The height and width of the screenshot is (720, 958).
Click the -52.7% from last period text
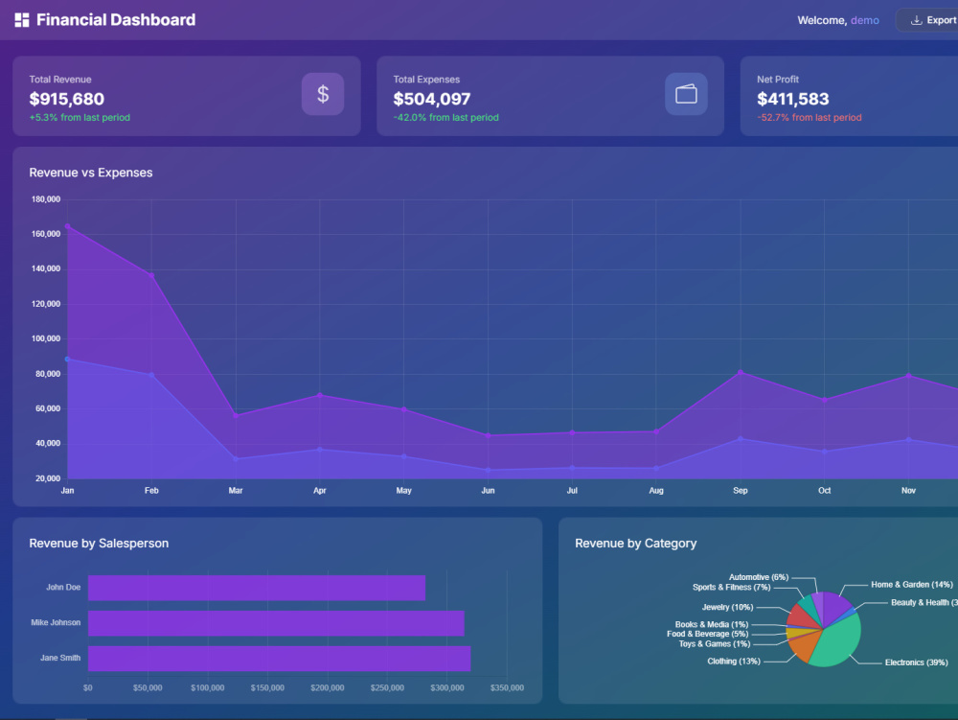810,117
